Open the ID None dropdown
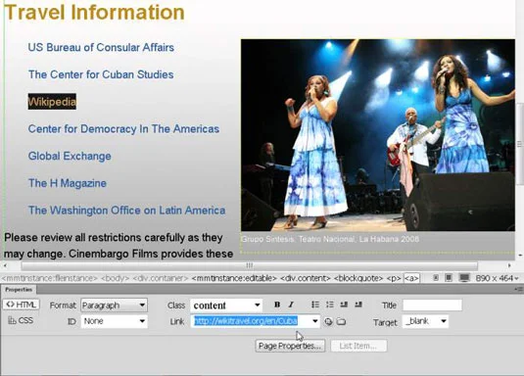The width and height of the screenshot is (524, 376). point(114,321)
